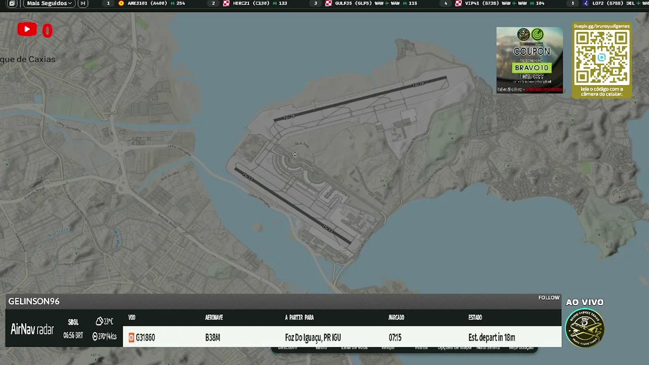The image size is (649, 365).
Task: Click destination Foz Do Iguaçu, PR IGU
Action: tap(313, 337)
